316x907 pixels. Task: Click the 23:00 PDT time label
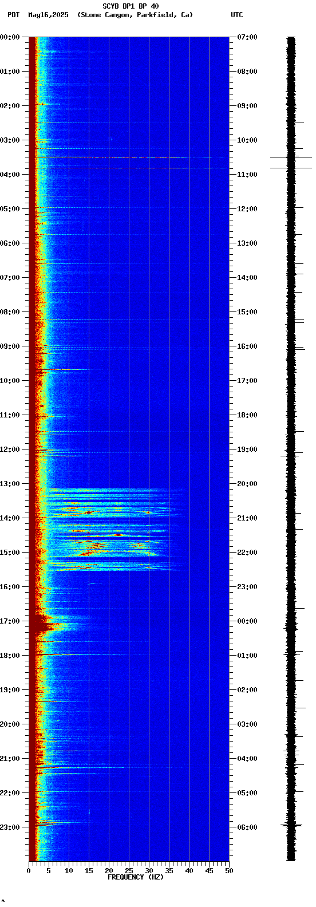10,827
